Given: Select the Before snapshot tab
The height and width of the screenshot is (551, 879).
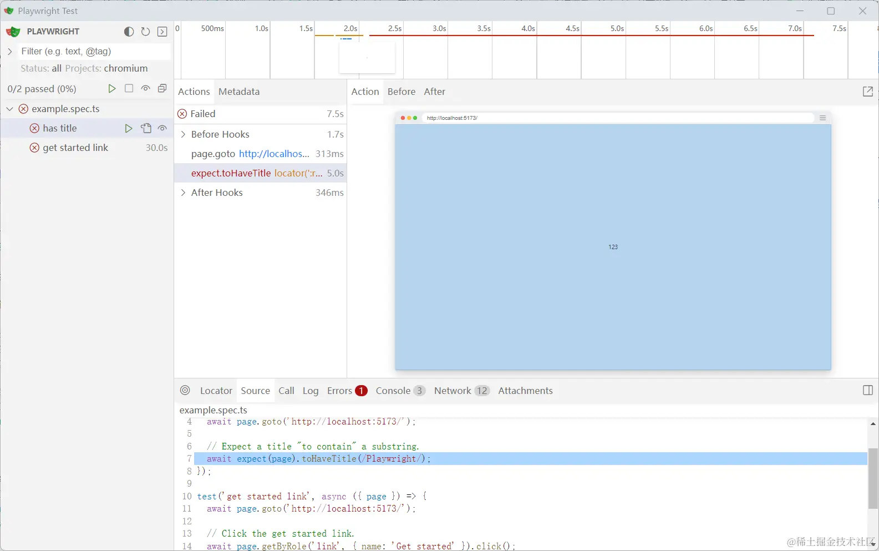Looking at the screenshot, I should [x=402, y=92].
